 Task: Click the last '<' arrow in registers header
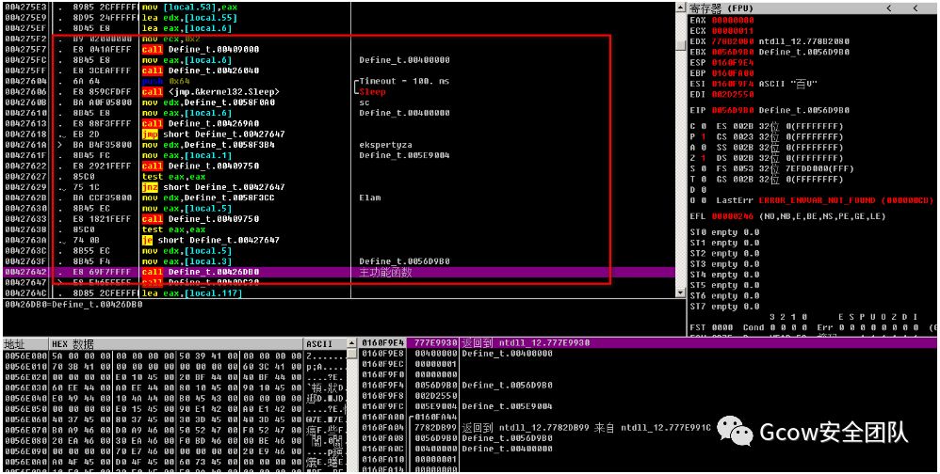pyautogui.click(x=916, y=8)
